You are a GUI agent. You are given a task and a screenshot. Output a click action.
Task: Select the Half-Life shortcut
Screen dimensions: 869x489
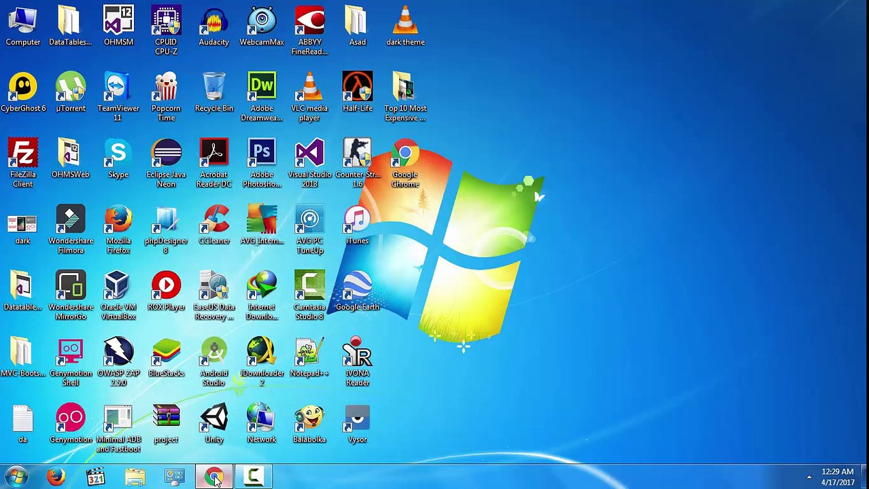pyautogui.click(x=357, y=93)
